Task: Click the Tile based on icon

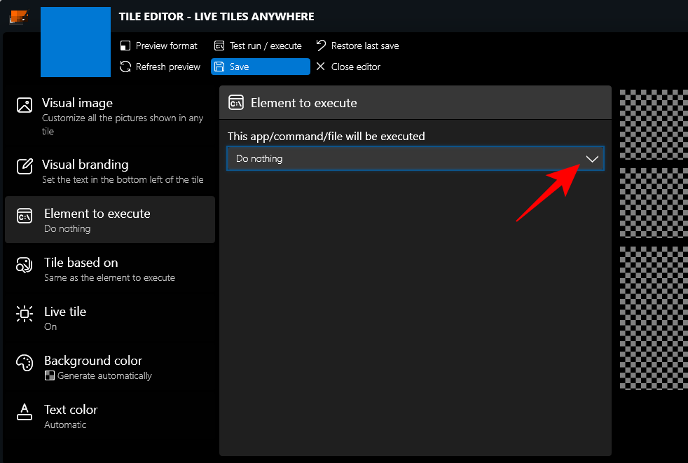Action: point(25,265)
